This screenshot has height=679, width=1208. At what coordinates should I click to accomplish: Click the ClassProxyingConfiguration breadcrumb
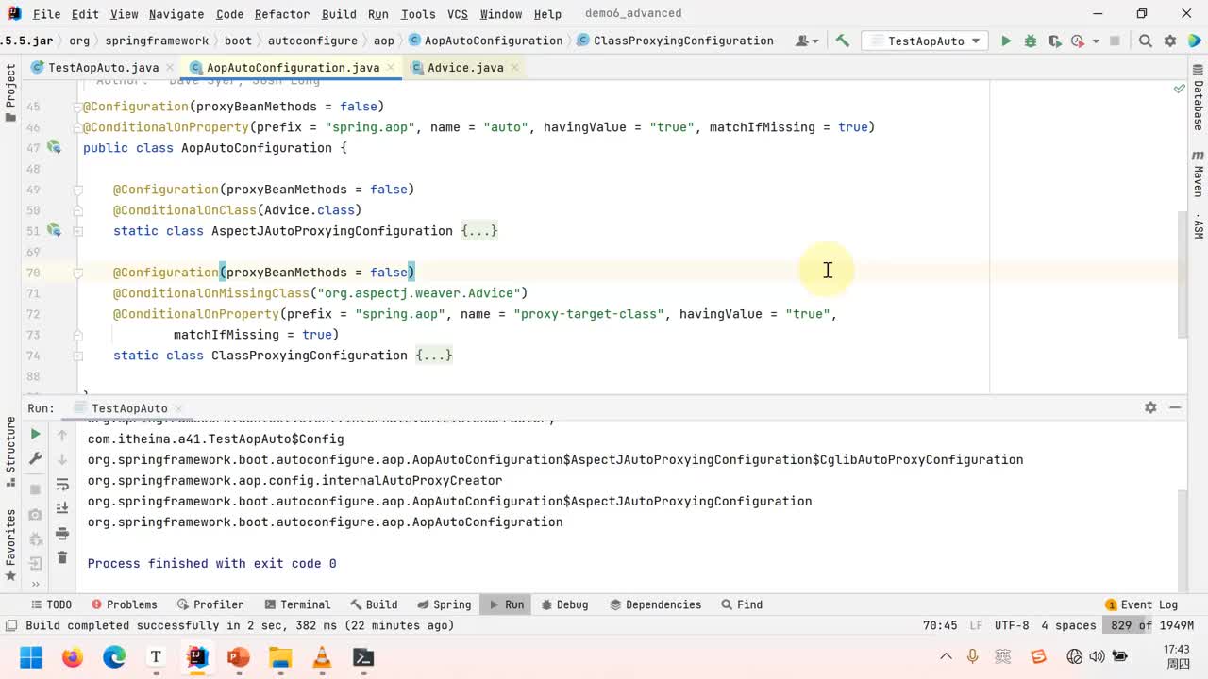675,41
